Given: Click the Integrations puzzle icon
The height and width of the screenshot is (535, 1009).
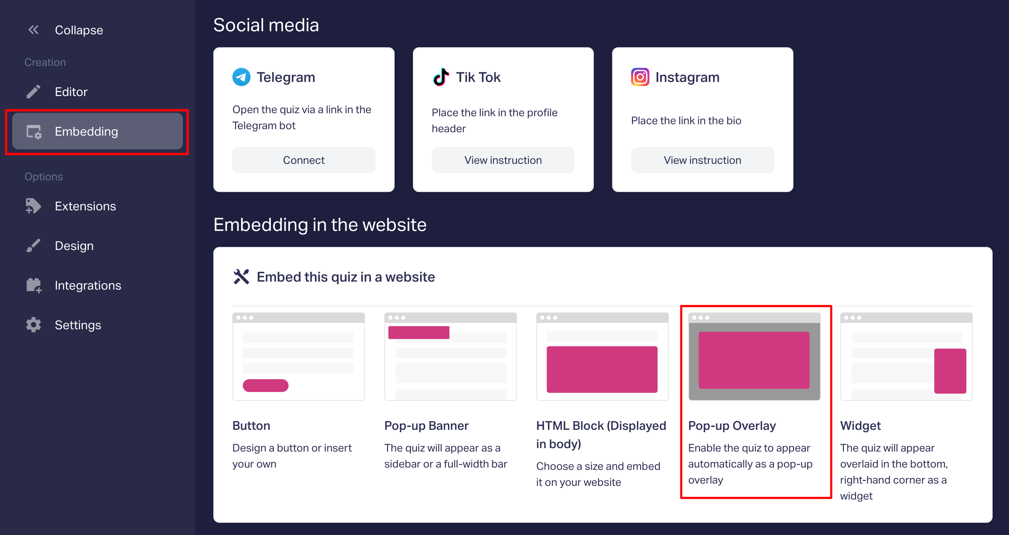Looking at the screenshot, I should 34,285.
